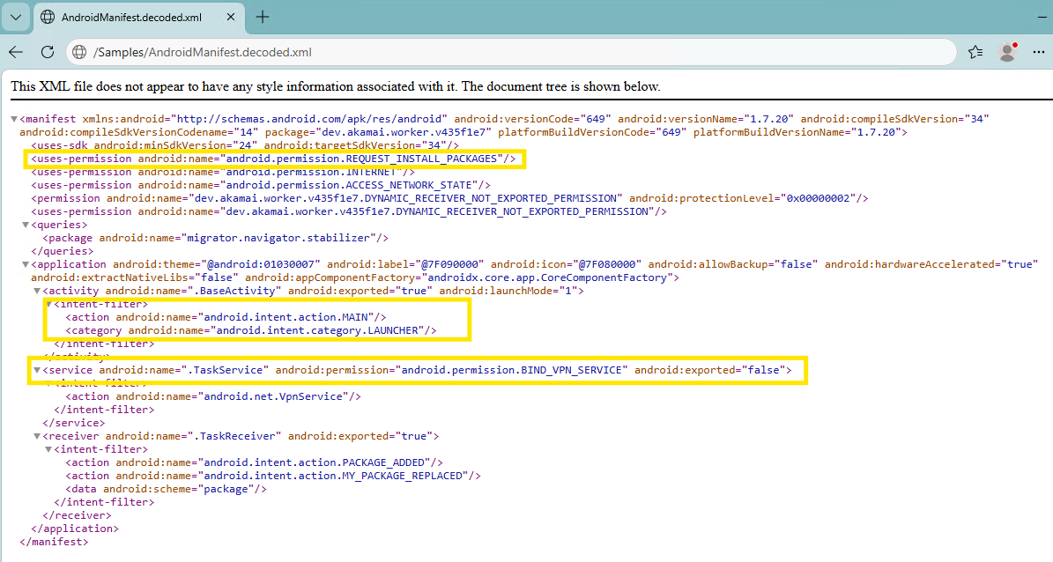Close the AndroidManifest.decoded.xml tab
The width and height of the screenshot is (1053, 562).
point(230,18)
